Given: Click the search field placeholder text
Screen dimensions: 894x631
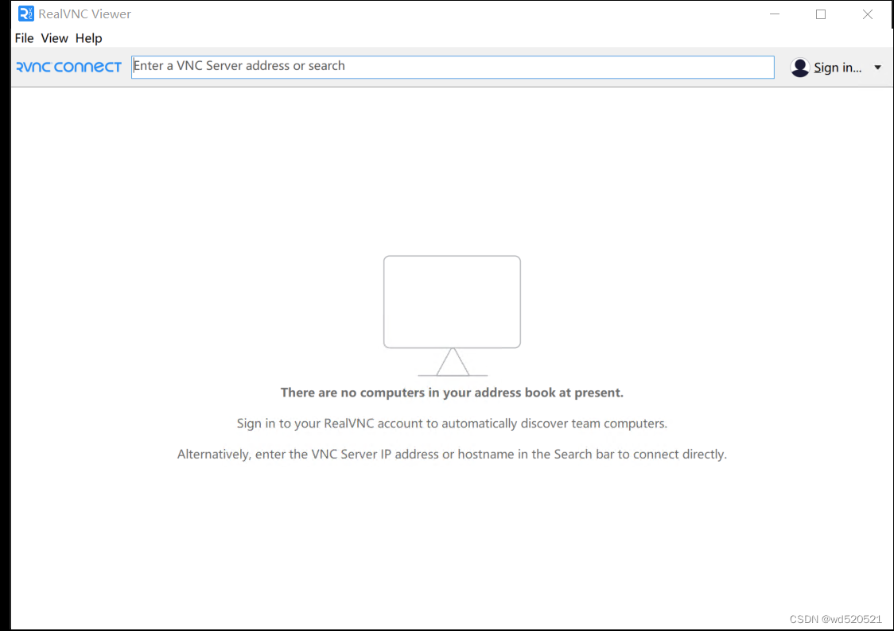Looking at the screenshot, I should pos(239,65).
